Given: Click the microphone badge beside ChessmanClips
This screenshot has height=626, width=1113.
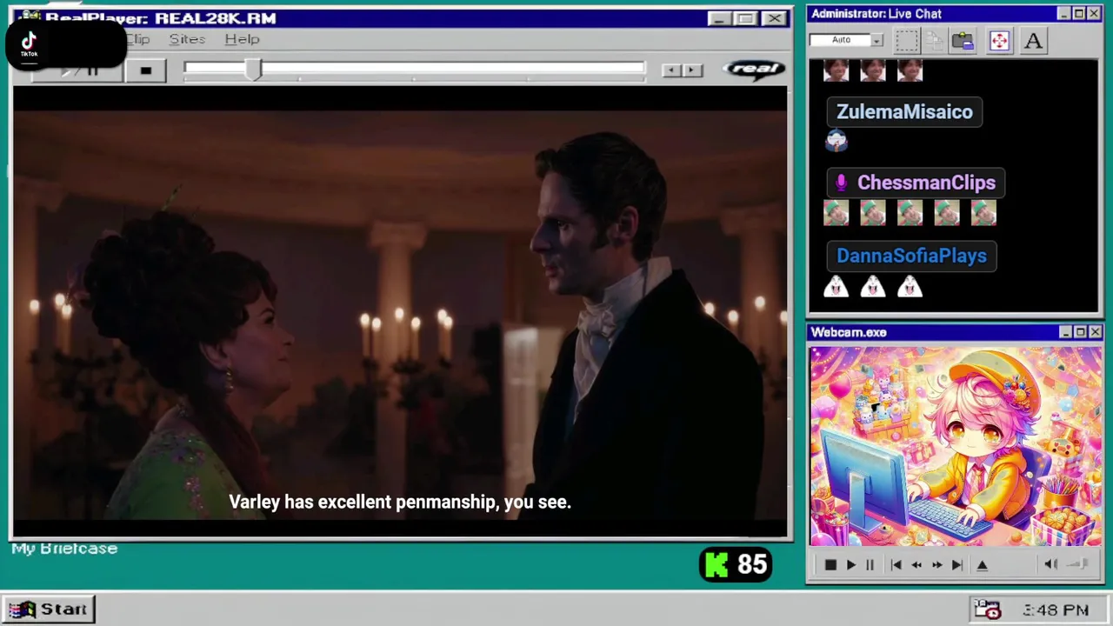Looking at the screenshot, I should [x=841, y=183].
